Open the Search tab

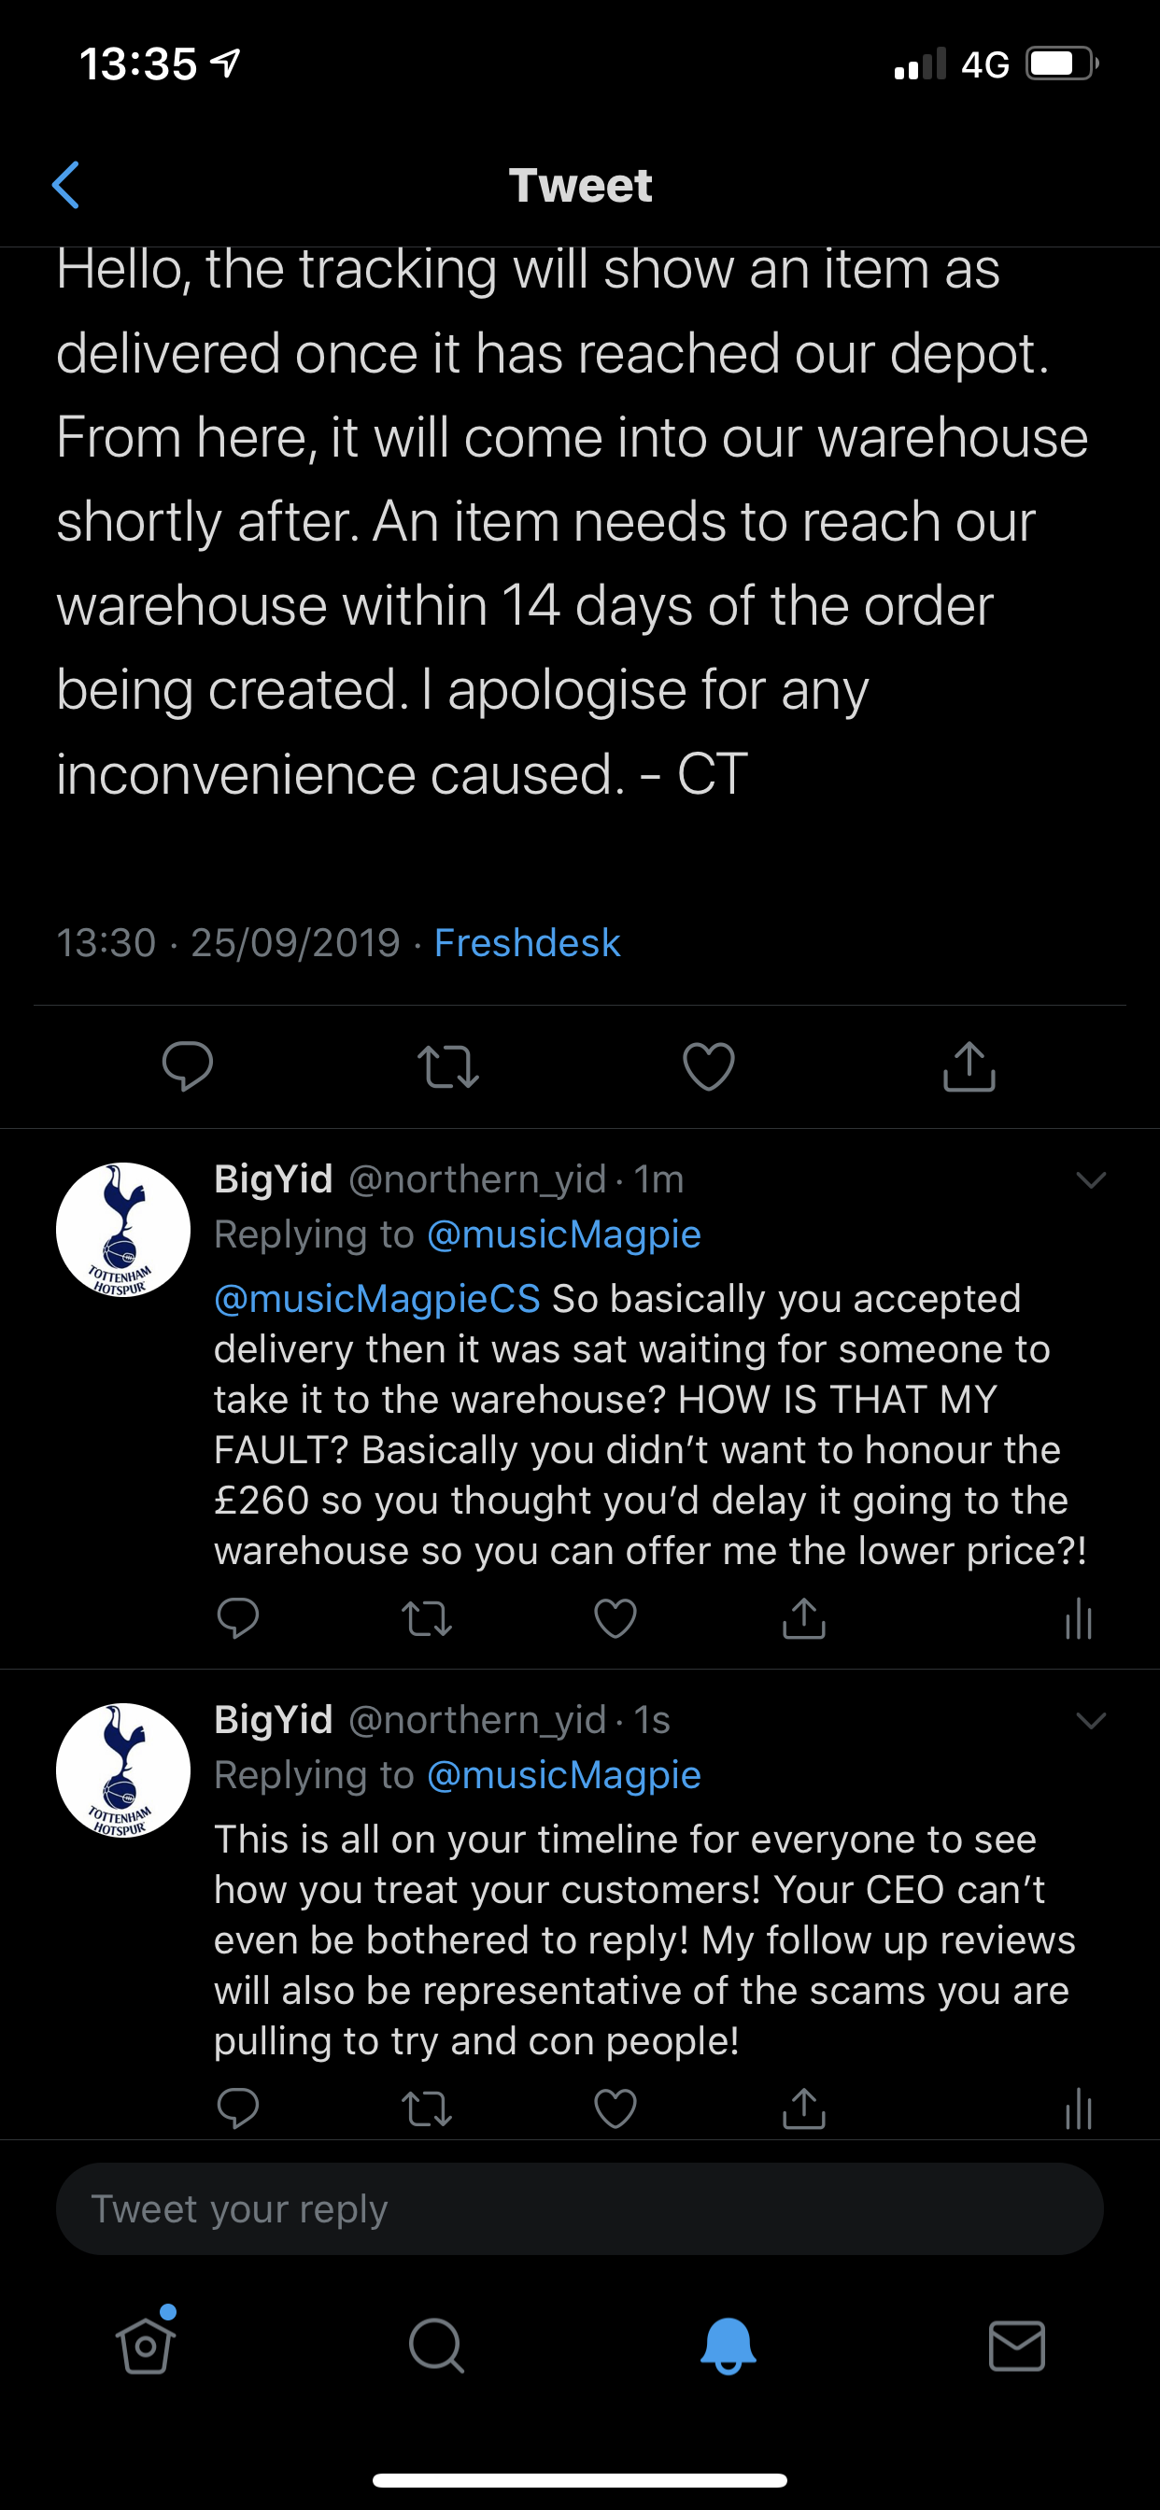pyautogui.click(x=436, y=2345)
